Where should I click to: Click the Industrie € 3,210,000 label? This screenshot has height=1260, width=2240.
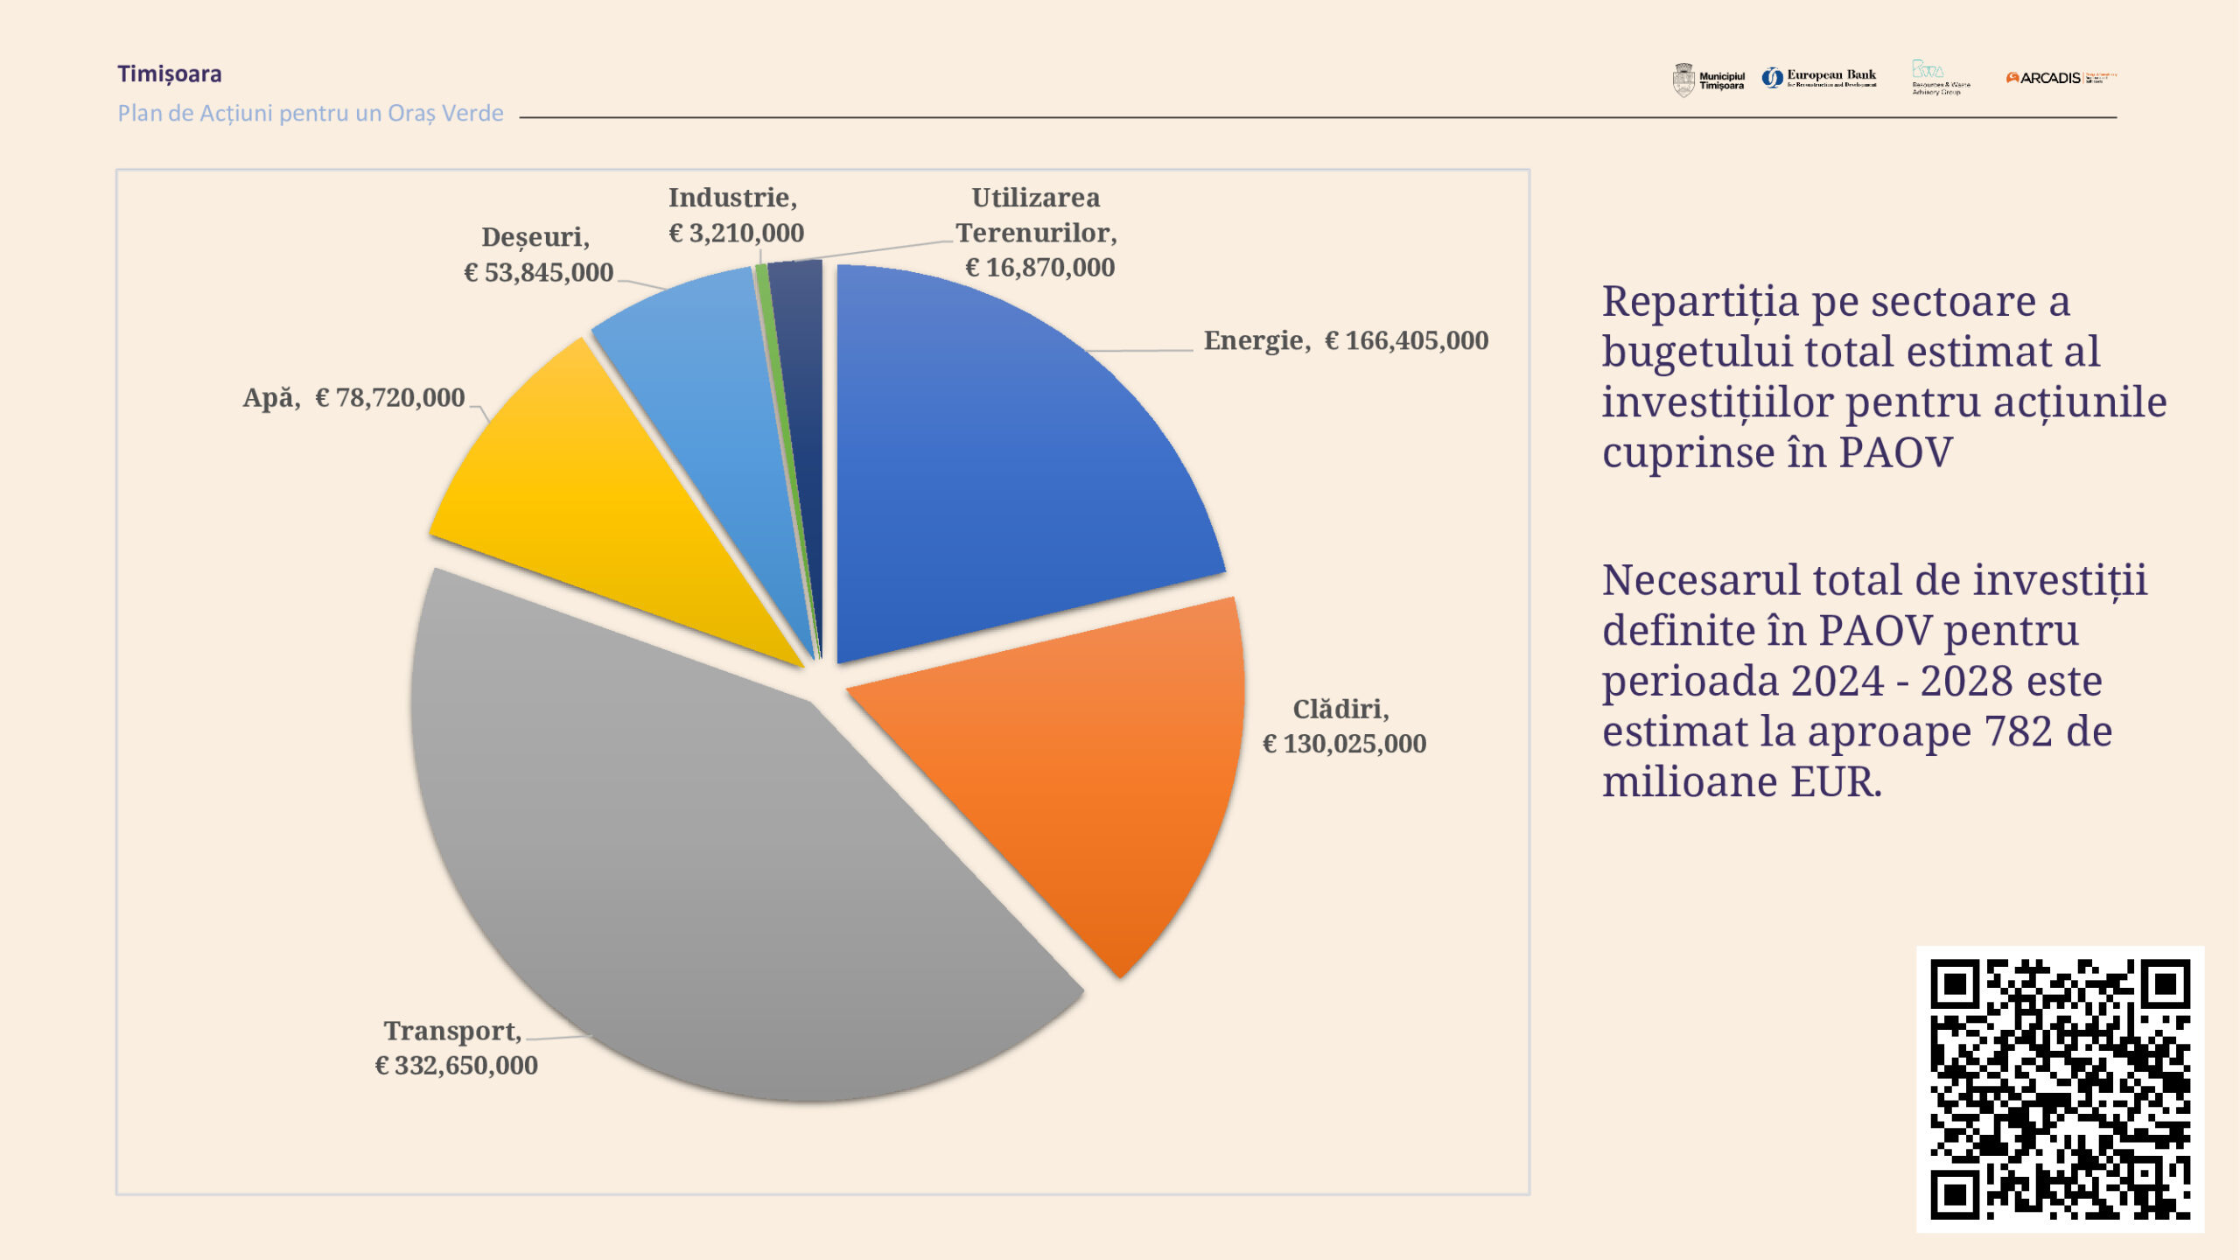click(x=735, y=215)
